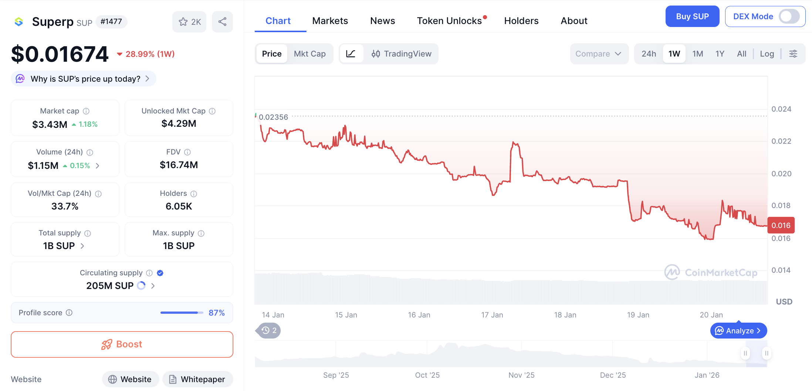Select the line chart view icon
The width and height of the screenshot is (812, 391).
[351, 54]
